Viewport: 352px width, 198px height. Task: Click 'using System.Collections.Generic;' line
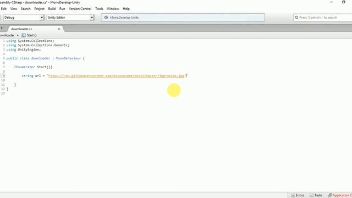coord(38,45)
